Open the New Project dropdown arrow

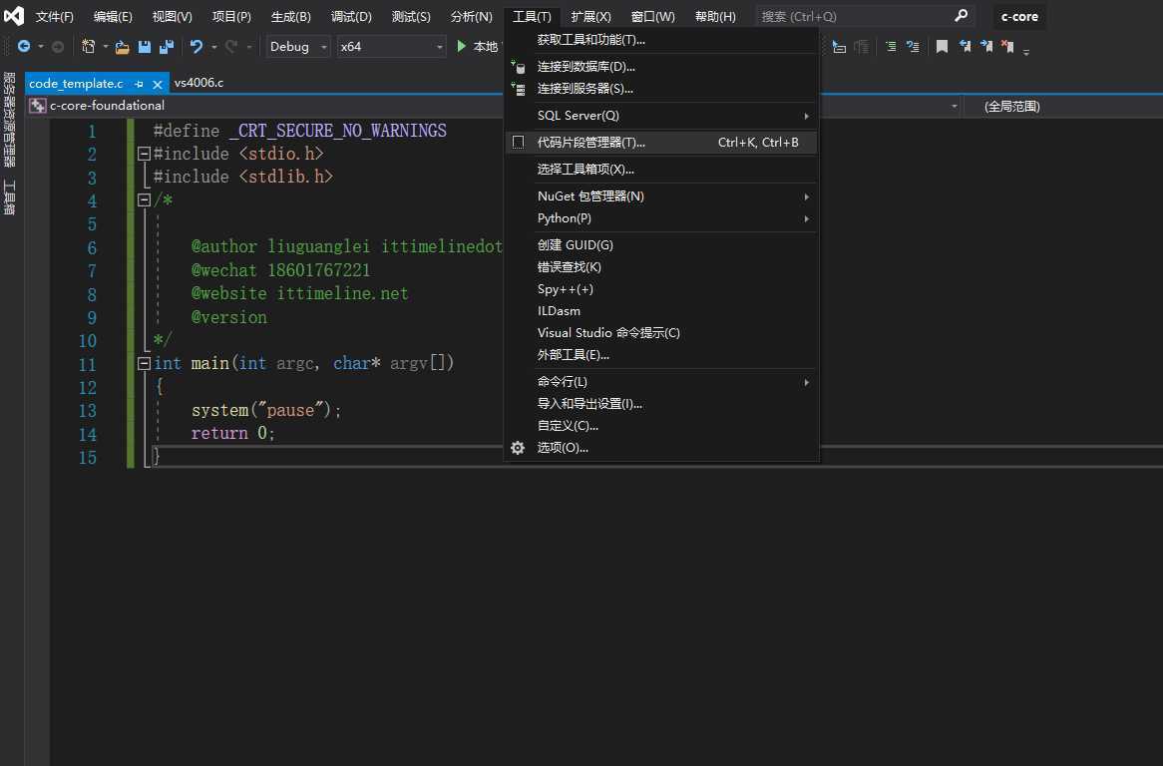pyautogui.click(x=106, y=47)
